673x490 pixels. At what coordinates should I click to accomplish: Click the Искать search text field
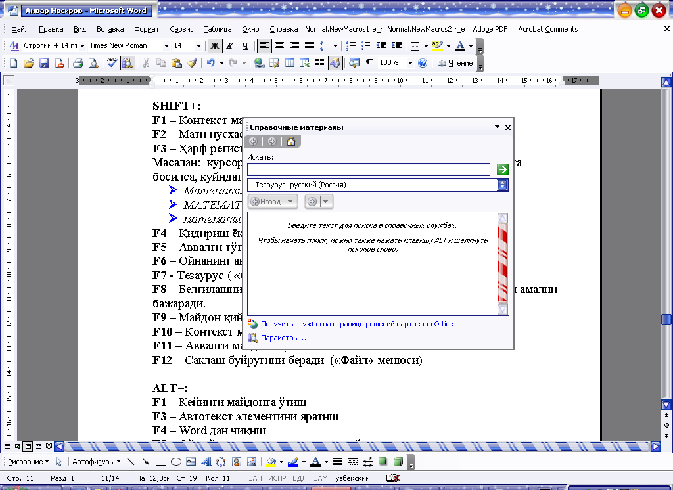(368, 169)
